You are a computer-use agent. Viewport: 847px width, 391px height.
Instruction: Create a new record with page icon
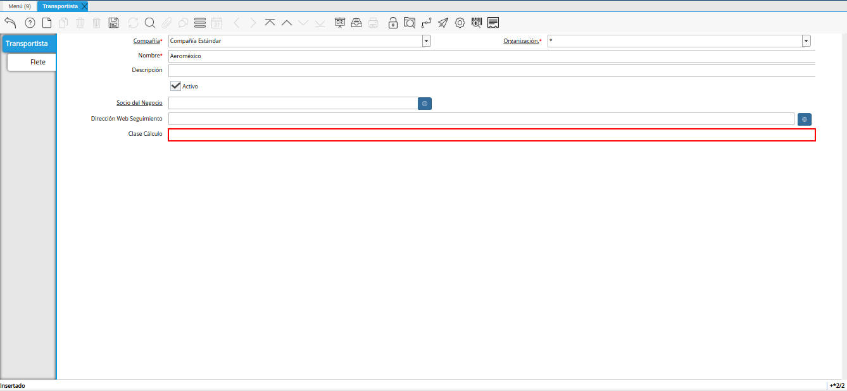47,23
